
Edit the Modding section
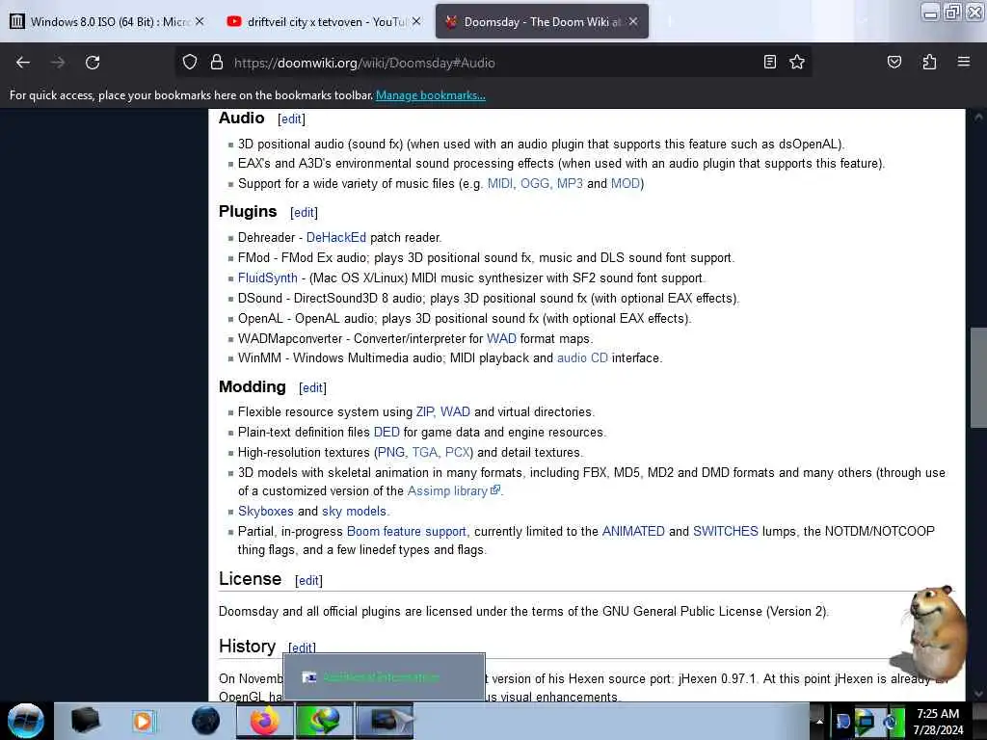(313, 387)
